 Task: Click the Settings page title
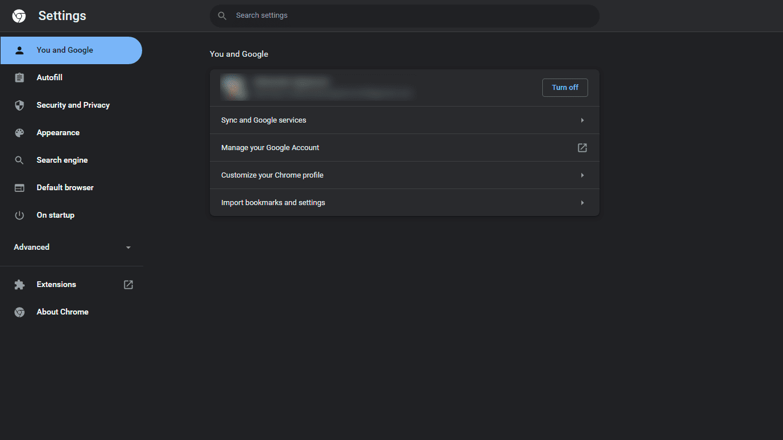(62, 16)
